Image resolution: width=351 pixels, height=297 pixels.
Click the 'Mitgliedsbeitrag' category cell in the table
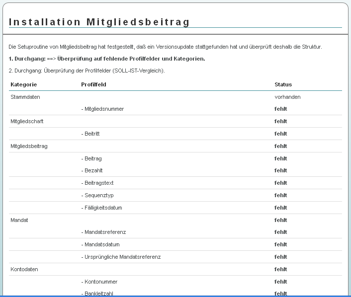click(x=29, y=146)
